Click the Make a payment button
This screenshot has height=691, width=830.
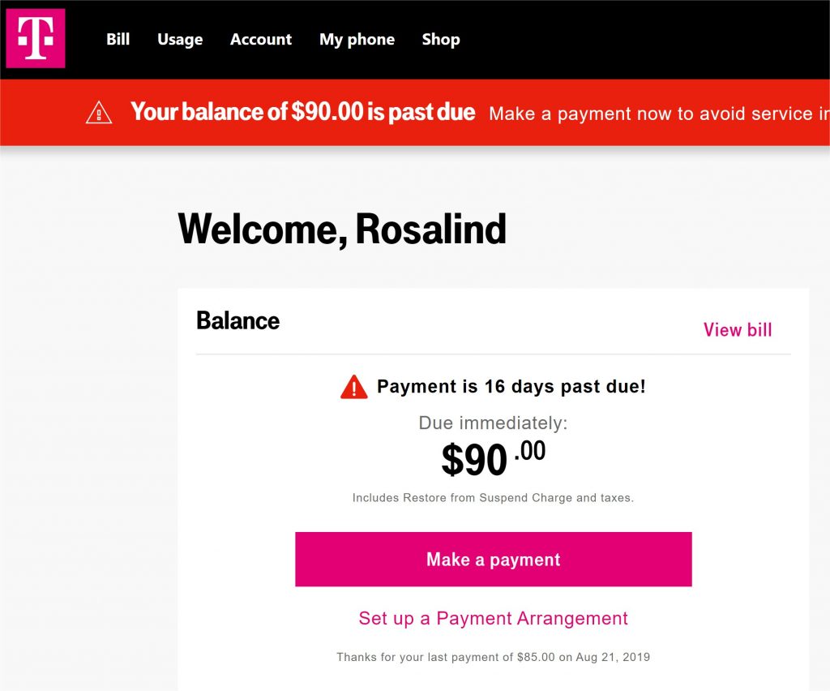click(x=494, y=559)
